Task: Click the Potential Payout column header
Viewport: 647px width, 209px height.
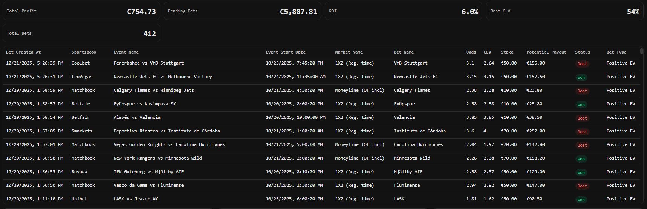Action: click(546, 52)
